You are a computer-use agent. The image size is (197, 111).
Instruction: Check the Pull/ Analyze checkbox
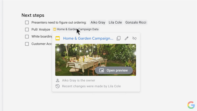[27, 29]
